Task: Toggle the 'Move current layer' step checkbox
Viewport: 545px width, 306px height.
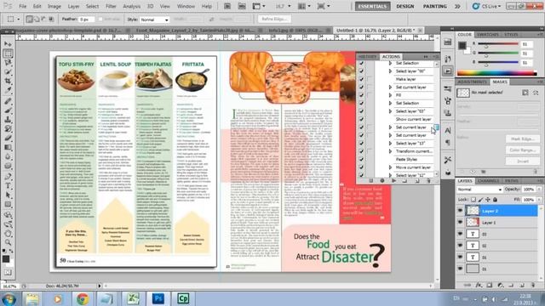Action: pos(361,167)
